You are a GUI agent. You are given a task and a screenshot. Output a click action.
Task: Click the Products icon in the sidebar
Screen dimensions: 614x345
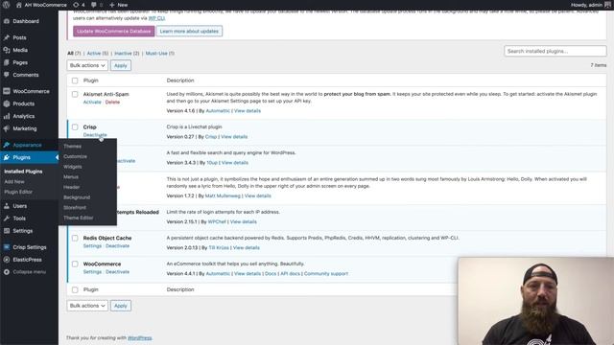[7, 103]
